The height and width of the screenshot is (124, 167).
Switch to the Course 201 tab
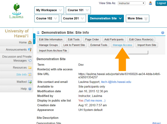click(x=73, y=18)
